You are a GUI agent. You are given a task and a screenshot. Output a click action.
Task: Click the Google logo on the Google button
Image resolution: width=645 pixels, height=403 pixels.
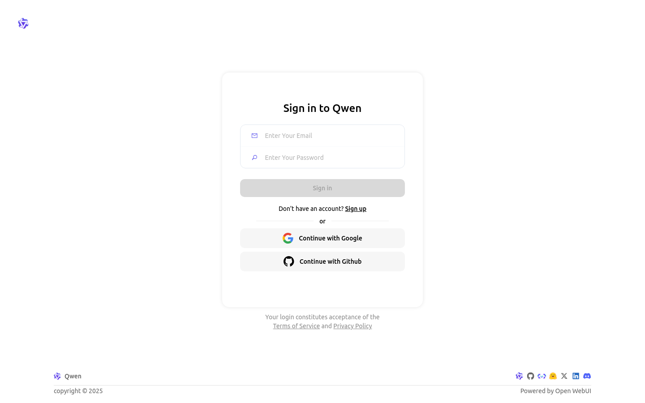(x=288, y=238)
